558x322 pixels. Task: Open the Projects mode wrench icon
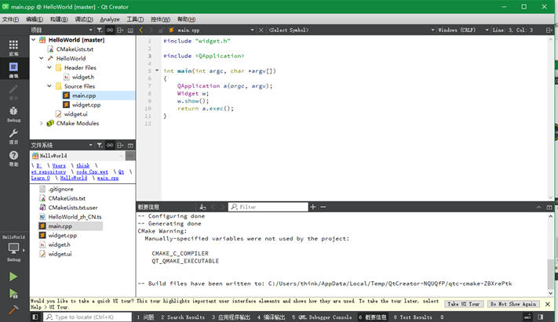(x=13, y=133)
